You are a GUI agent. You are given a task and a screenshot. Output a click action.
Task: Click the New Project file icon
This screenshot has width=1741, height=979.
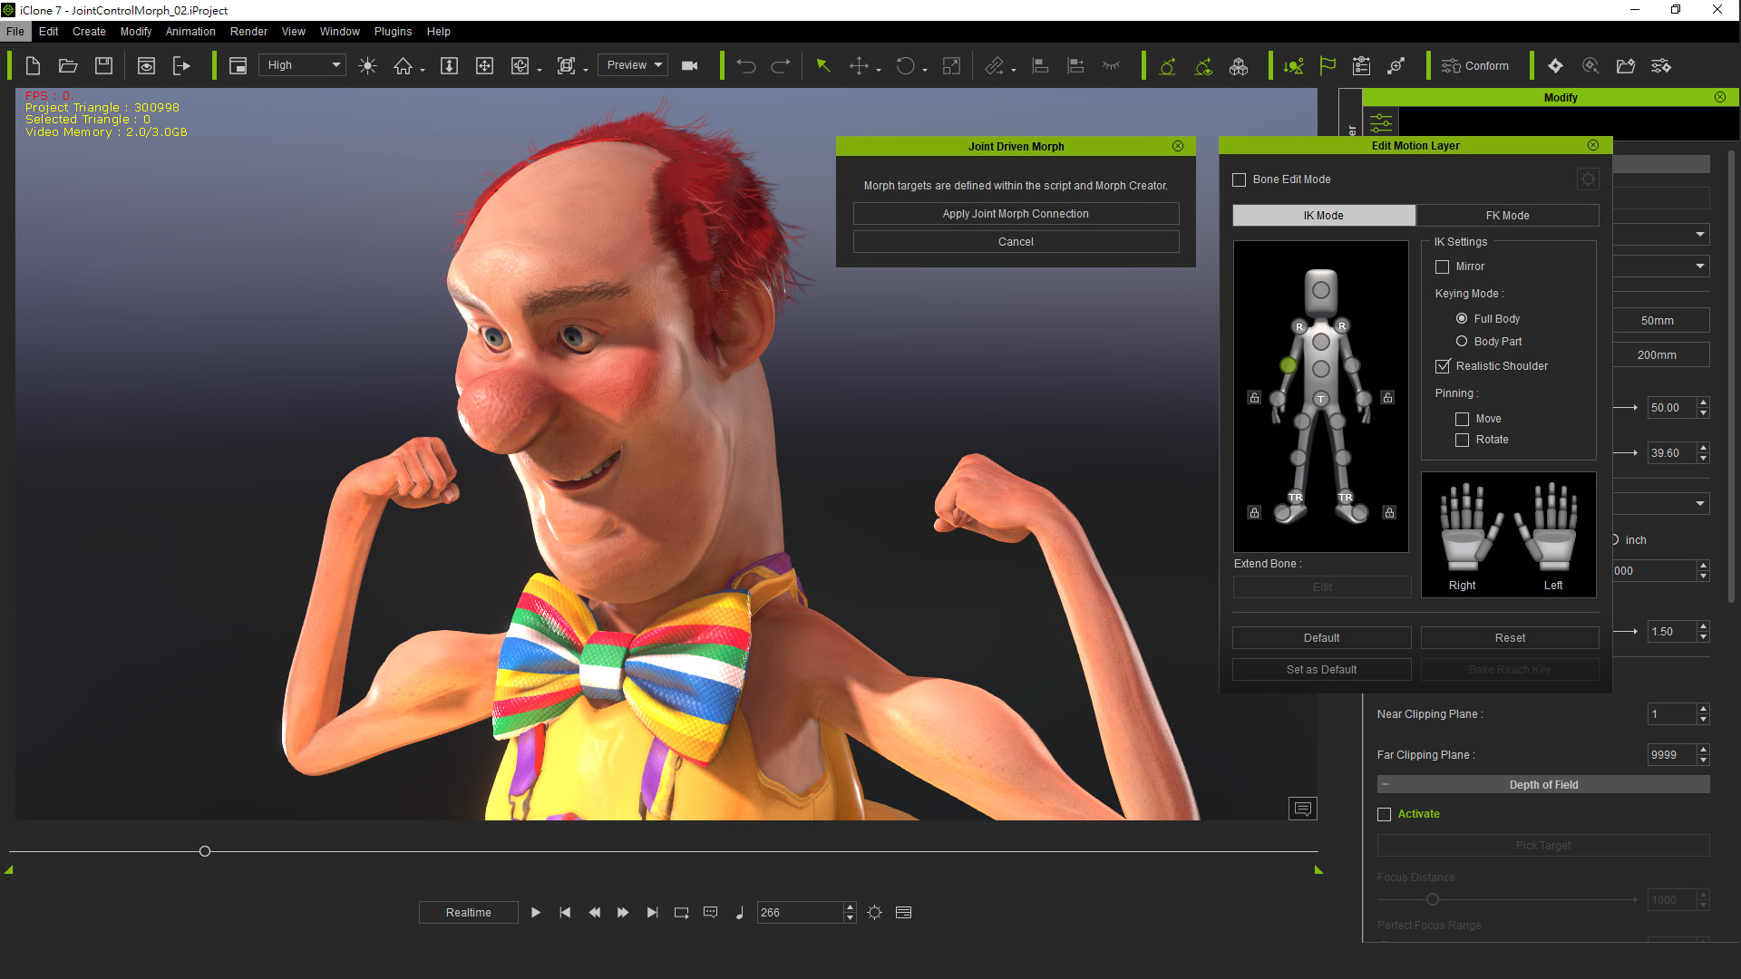pyautogui.click(x=33, y=65)
